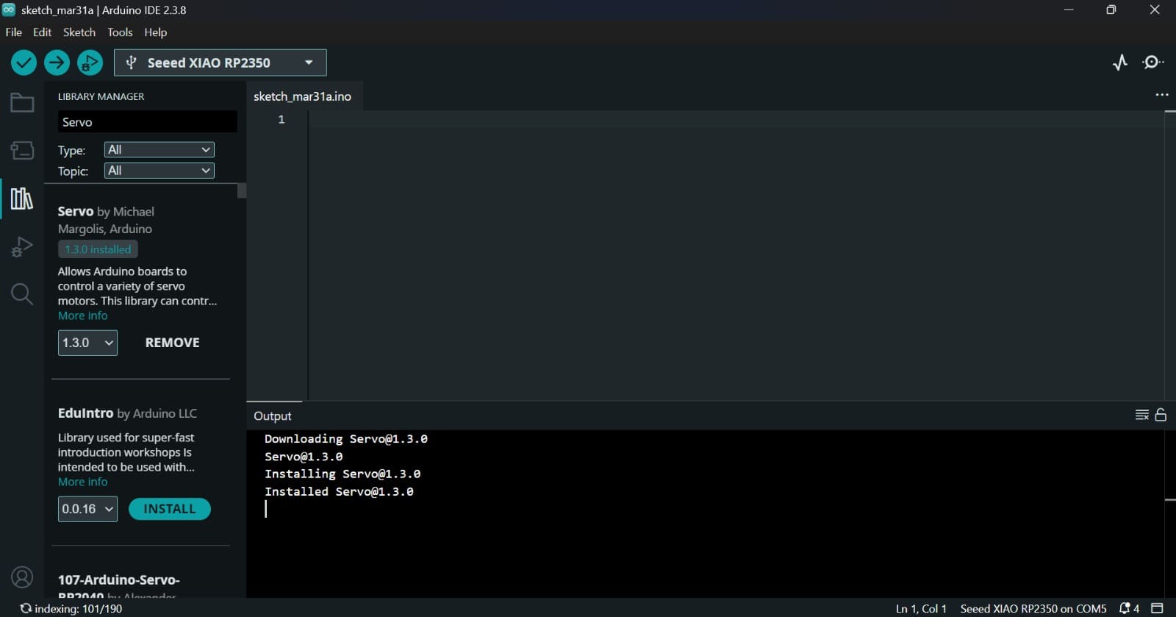Click the Seeed XIAO RP2350 on COM5 status
The height and width of the screenshot is (617, 1176).
pyautogui.click(x=1033, y=609)
